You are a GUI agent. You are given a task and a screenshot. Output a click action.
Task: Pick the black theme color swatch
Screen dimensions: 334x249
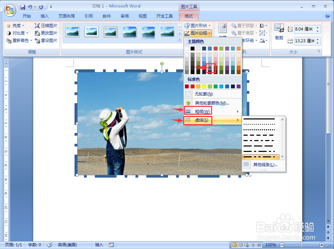192,48
